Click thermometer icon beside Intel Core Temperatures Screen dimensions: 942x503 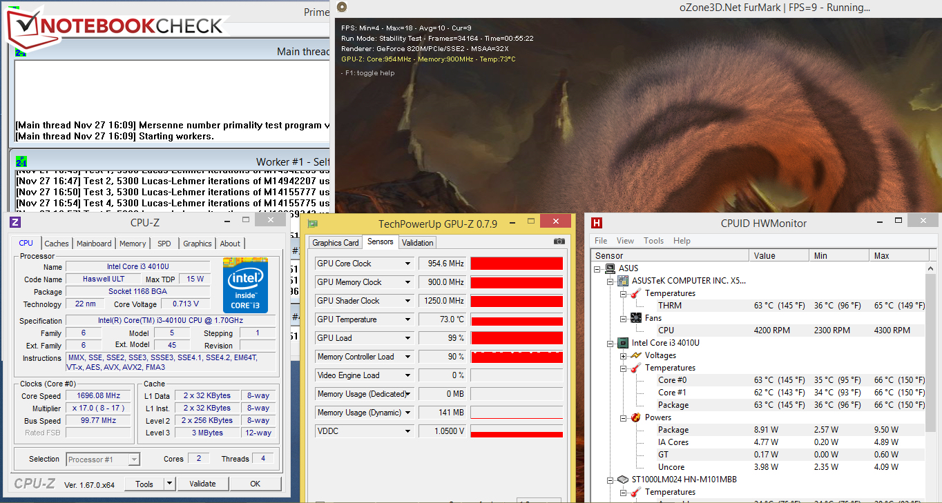click(x=635, y=368)
